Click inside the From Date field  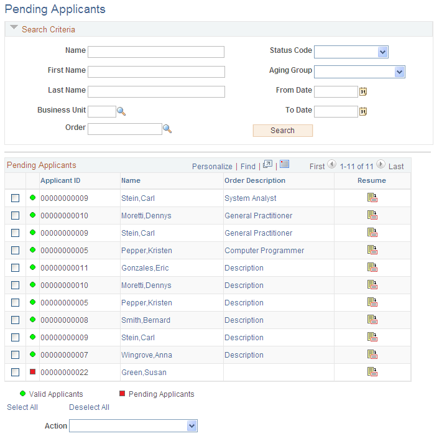tap(336, 92)
